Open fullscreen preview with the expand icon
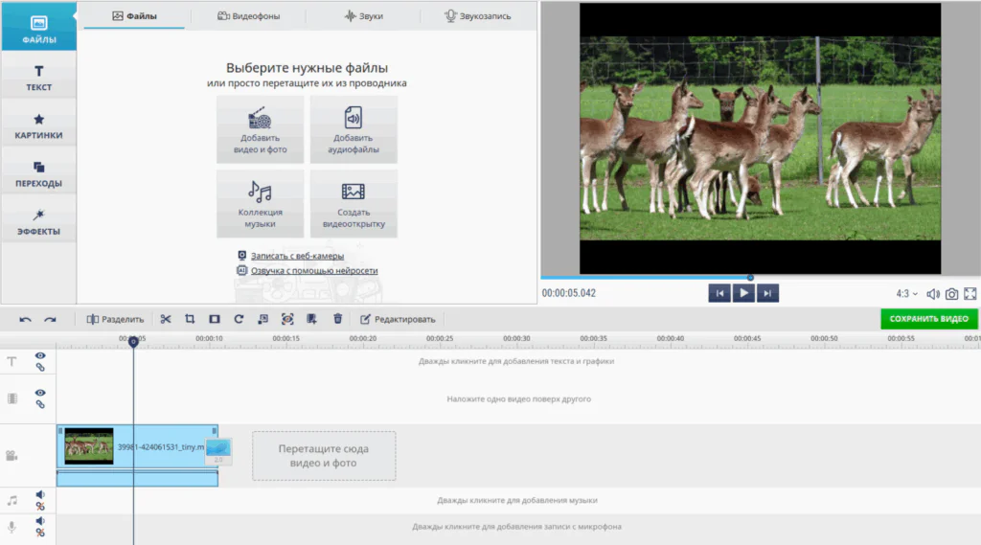Viewport: 981px width, 545px height. [970, 294]
